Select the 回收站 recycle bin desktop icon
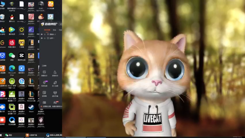This screenshot has width=245, height=138. (x=2, y=18)
